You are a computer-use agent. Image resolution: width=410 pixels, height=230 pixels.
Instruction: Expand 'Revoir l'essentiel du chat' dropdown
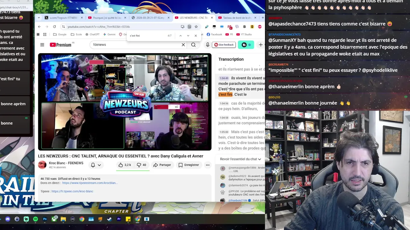(x=241, y=159)
